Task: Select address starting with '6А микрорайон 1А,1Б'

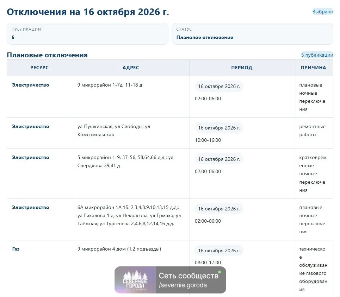Action: (129, 216)
